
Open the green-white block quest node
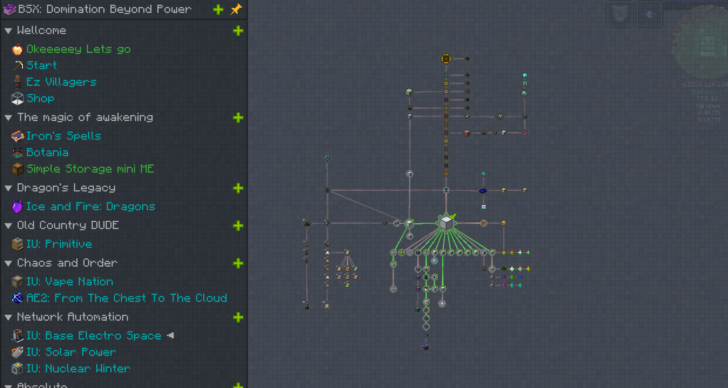click(x=409, y=92)
